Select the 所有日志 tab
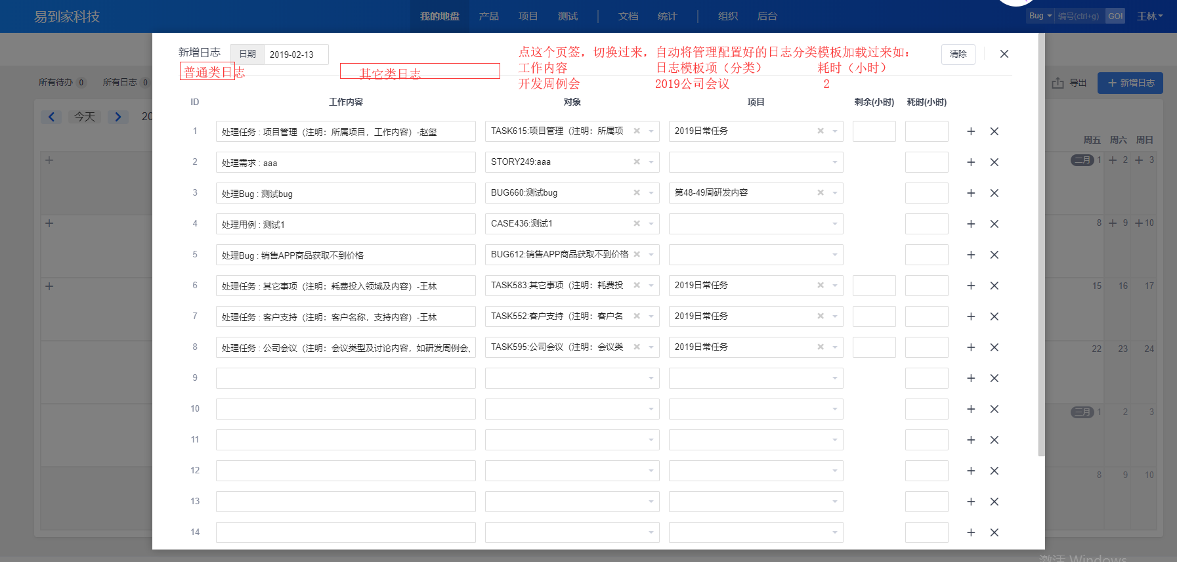Viewport: 1177px width, 562px height. (x=120, y=83)
